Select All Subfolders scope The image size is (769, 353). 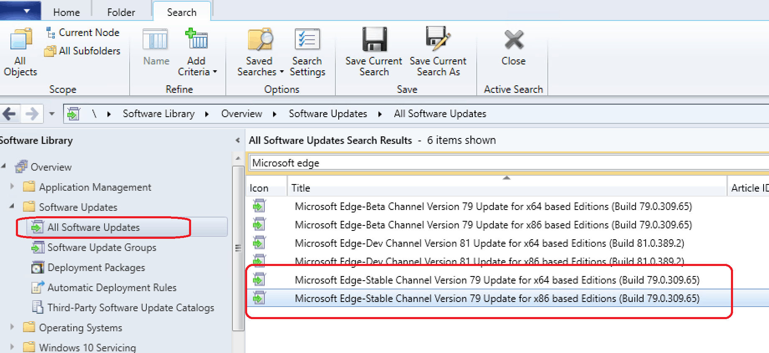point(83,51)
